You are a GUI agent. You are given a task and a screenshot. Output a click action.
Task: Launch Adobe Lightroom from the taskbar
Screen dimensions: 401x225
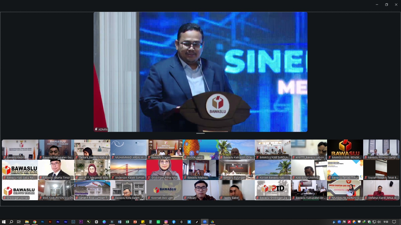(73, 222)
